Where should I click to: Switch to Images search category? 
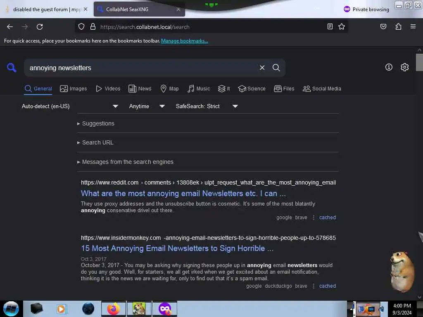[x=74, y=89]
